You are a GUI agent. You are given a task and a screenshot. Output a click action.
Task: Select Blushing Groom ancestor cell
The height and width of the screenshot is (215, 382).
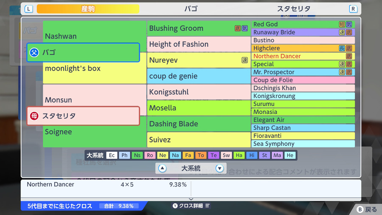199,28
